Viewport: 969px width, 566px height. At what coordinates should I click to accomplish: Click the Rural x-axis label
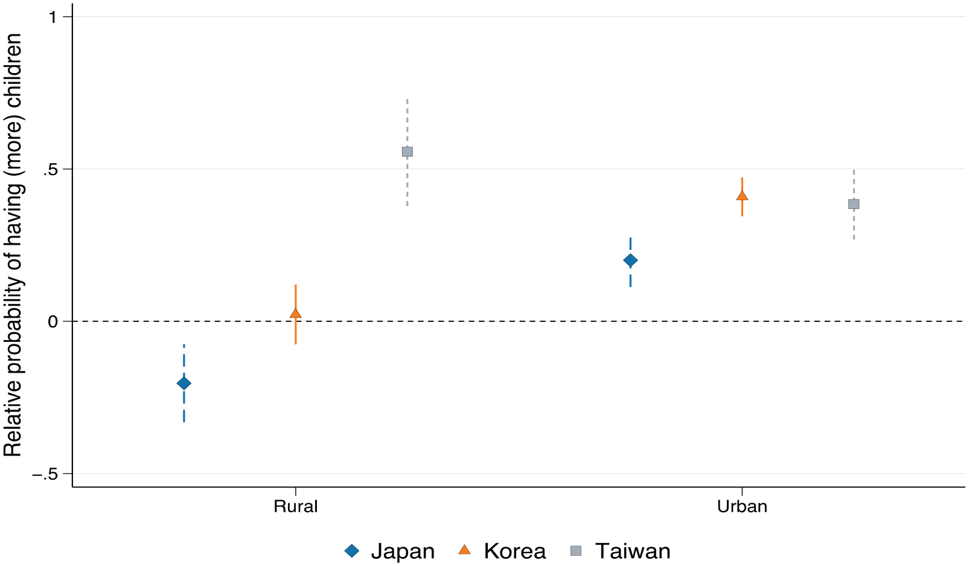pyautogui.click(x=295, y=506)
